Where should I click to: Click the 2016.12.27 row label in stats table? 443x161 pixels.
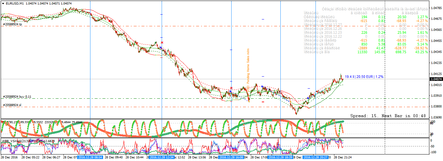pos(323,25)
